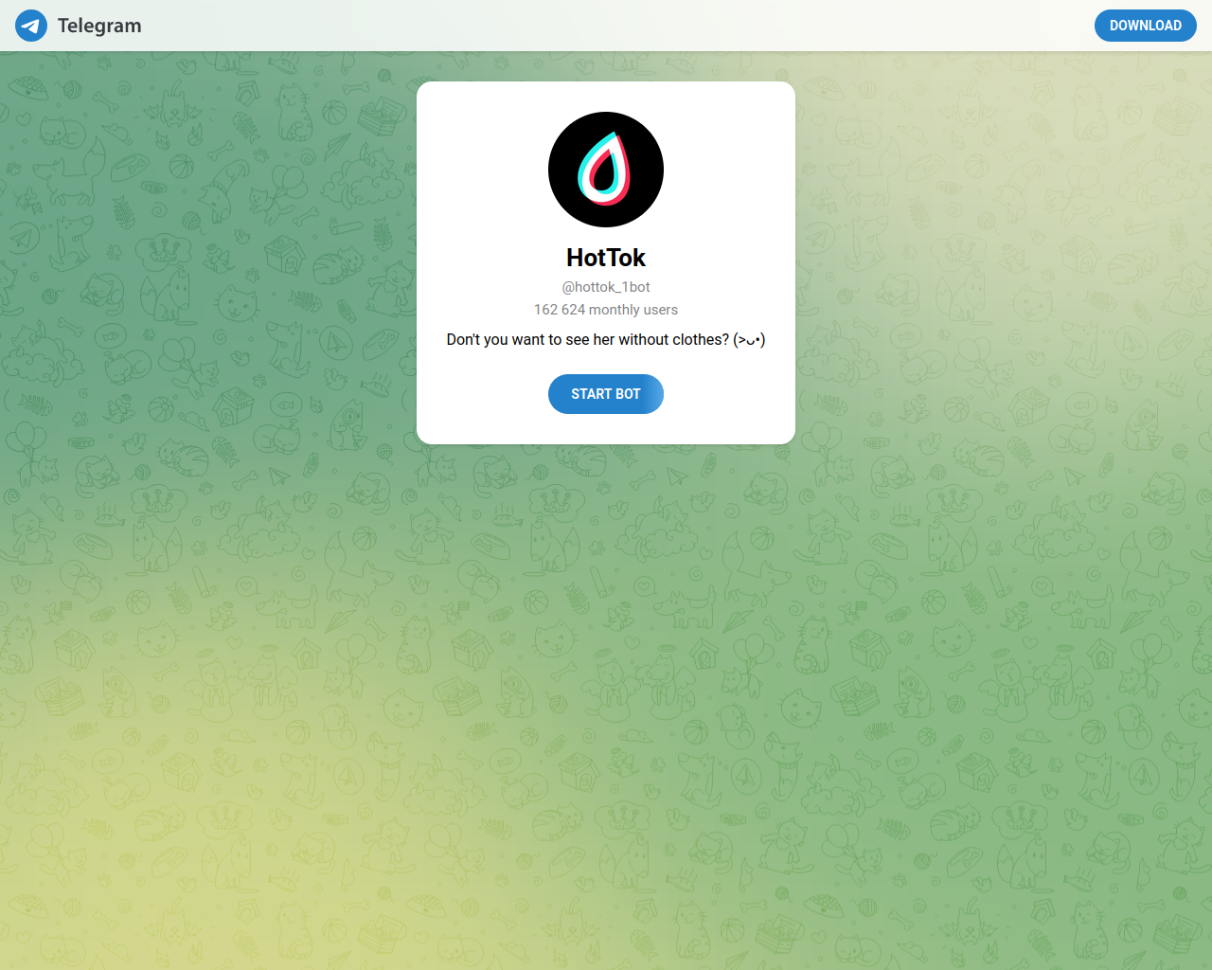Click the @hottok_1bot username text
The height and width of the screenshot is (970, 1212).
point(606,287)
